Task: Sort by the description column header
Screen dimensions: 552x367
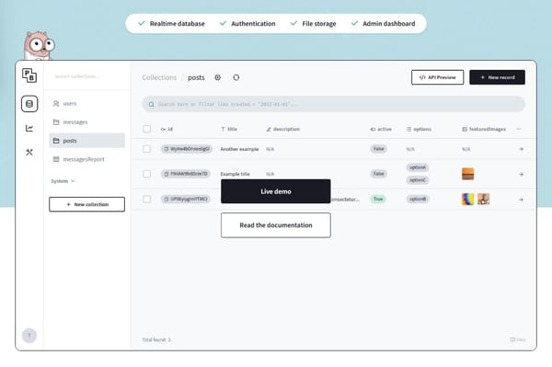Action: [283, 129]
